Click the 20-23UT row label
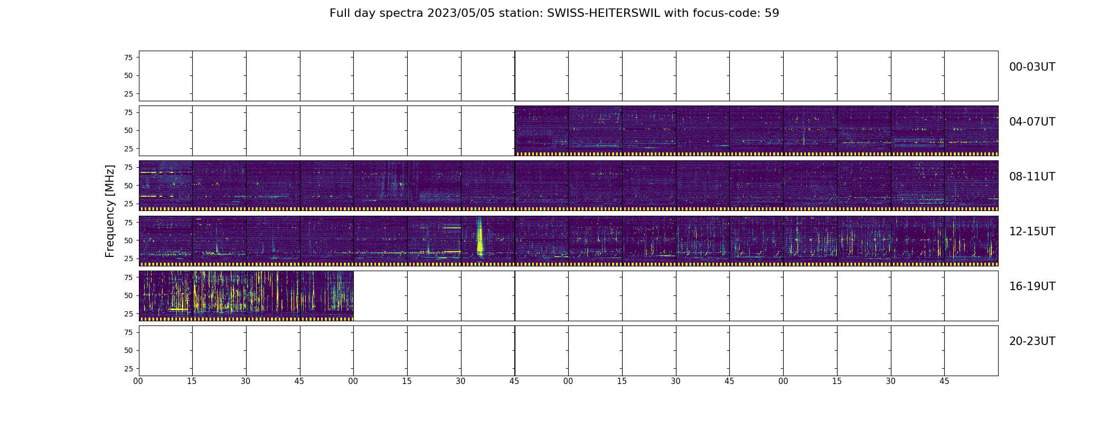This screenshot has height=422, width=1109. click(x=1032, y=341)
